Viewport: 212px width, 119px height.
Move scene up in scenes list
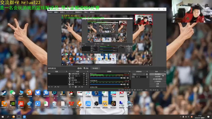[x=55, y=87]
